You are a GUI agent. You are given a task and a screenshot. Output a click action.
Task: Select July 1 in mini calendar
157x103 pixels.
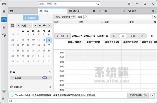(23, 35)
